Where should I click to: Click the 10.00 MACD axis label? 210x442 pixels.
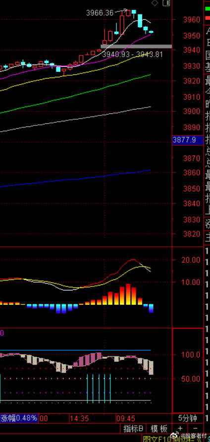coord(191,282)
